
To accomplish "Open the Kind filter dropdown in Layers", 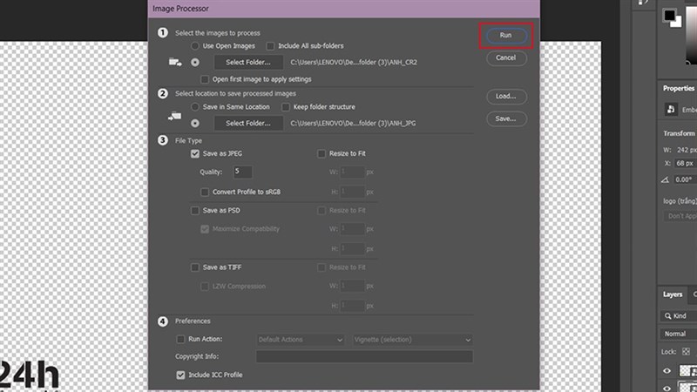I will (x=679, y=316).
